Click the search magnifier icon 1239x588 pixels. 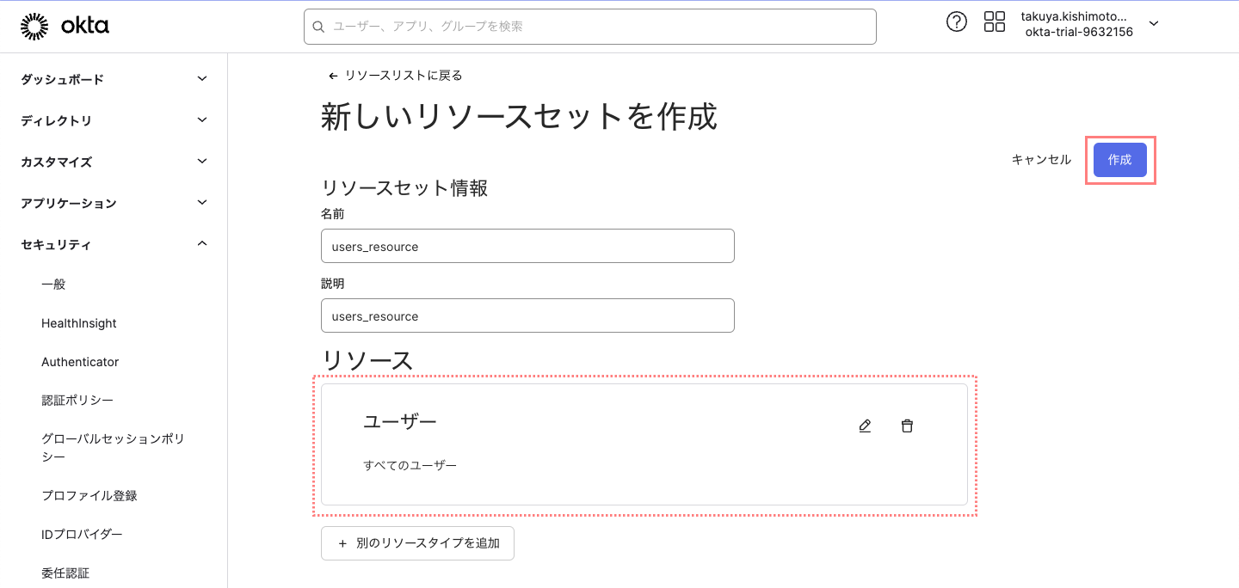(318, 27)
